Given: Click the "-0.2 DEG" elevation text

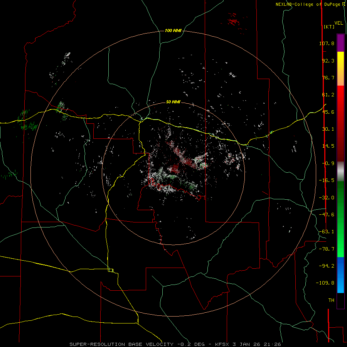Looking at the screenshot, I should [x=192, y=344].
